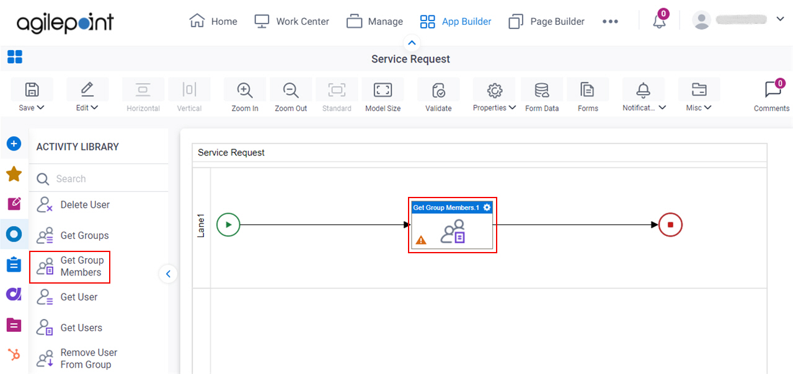Viewport: 793px width, 374px height.
Task: Open Page Builder
Action: (546, 21)
